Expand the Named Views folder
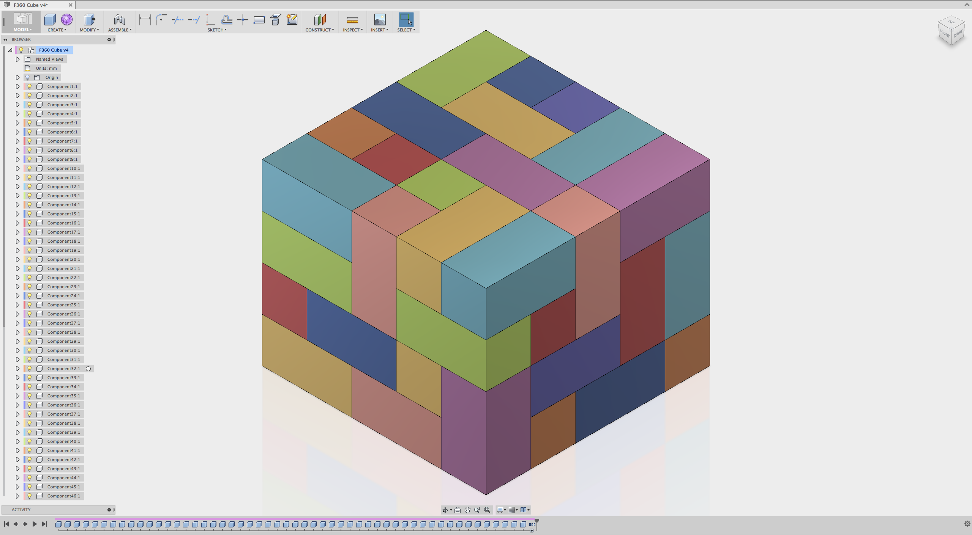This screenshot has width=972, height=535. click(x=17, y=59)
